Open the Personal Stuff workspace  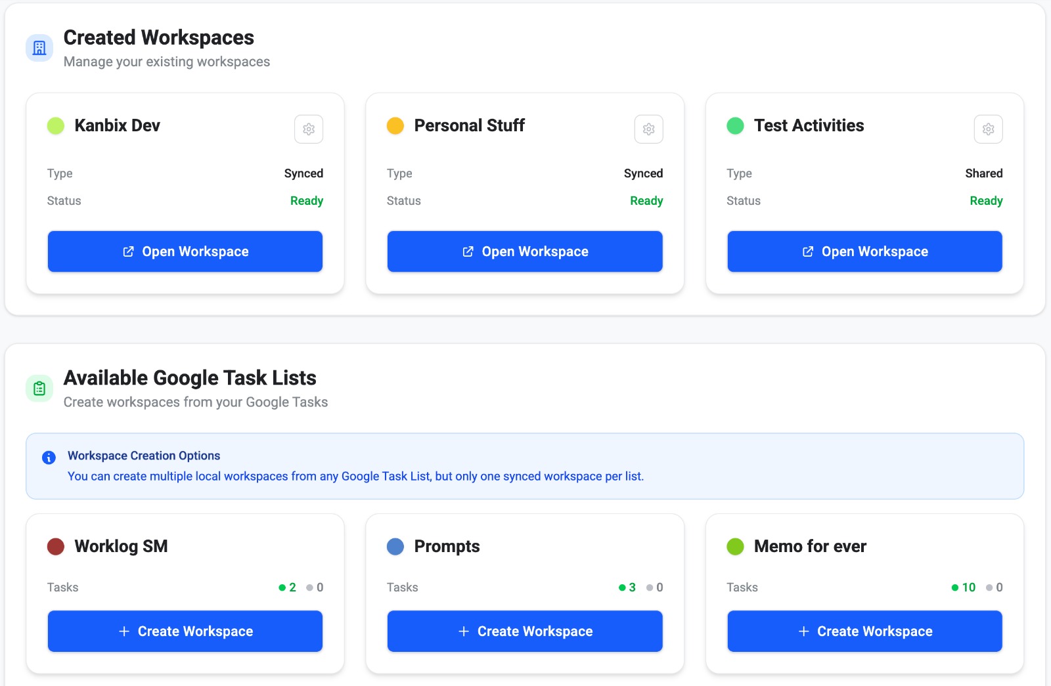click(x=524, y=251)
